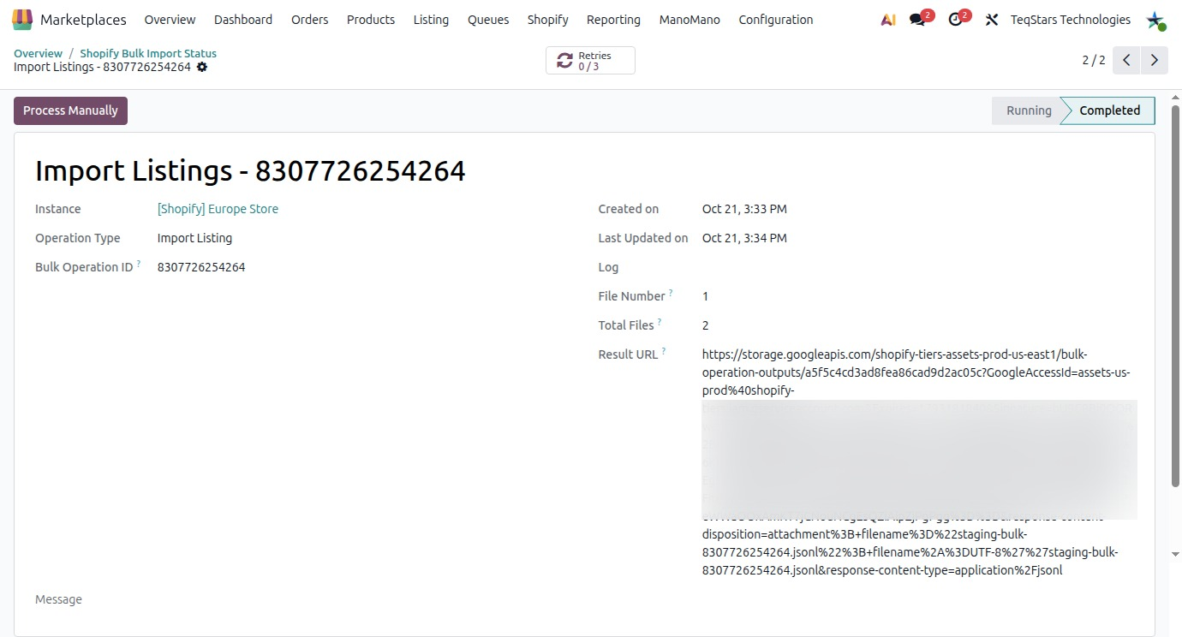Follow the [Shopify] Europe Store link
1182x637 pixels.
(218, 209)
